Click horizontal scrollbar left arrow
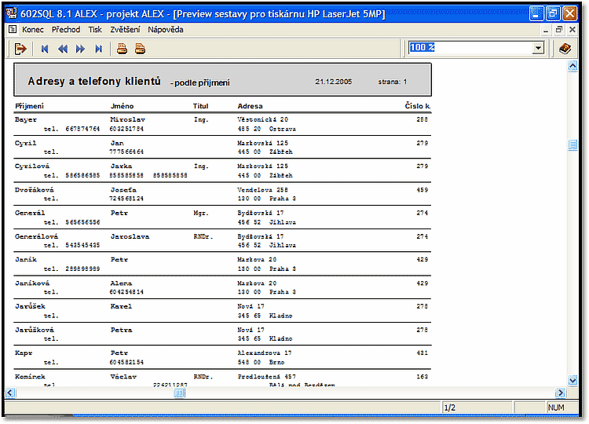589x424 pixels. pos(10,393)
